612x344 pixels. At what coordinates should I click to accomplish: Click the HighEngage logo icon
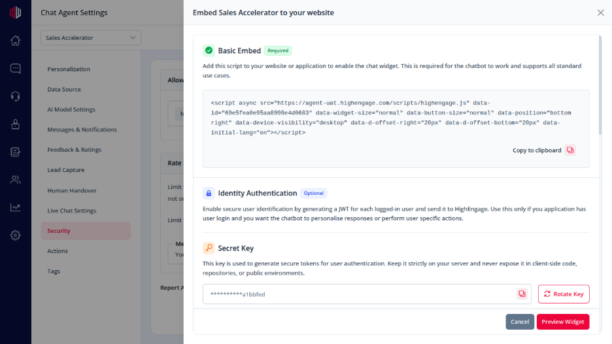click(x=15, y=12)
